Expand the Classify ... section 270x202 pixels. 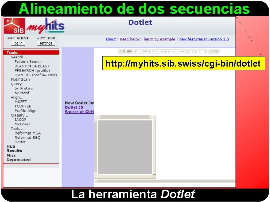20,115
